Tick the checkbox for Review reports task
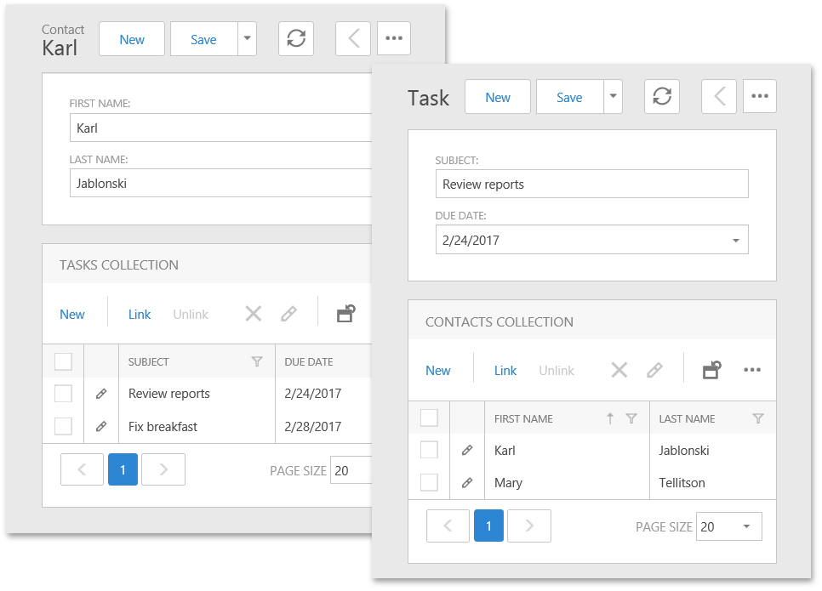 [64, 394]
